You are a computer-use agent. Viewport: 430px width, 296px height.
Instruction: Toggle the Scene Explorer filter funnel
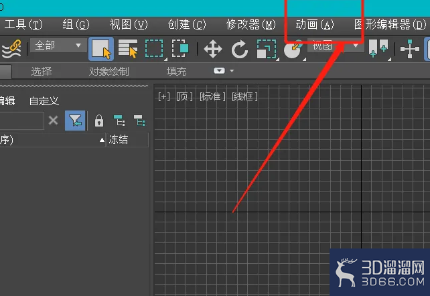(x=75, y=121)
